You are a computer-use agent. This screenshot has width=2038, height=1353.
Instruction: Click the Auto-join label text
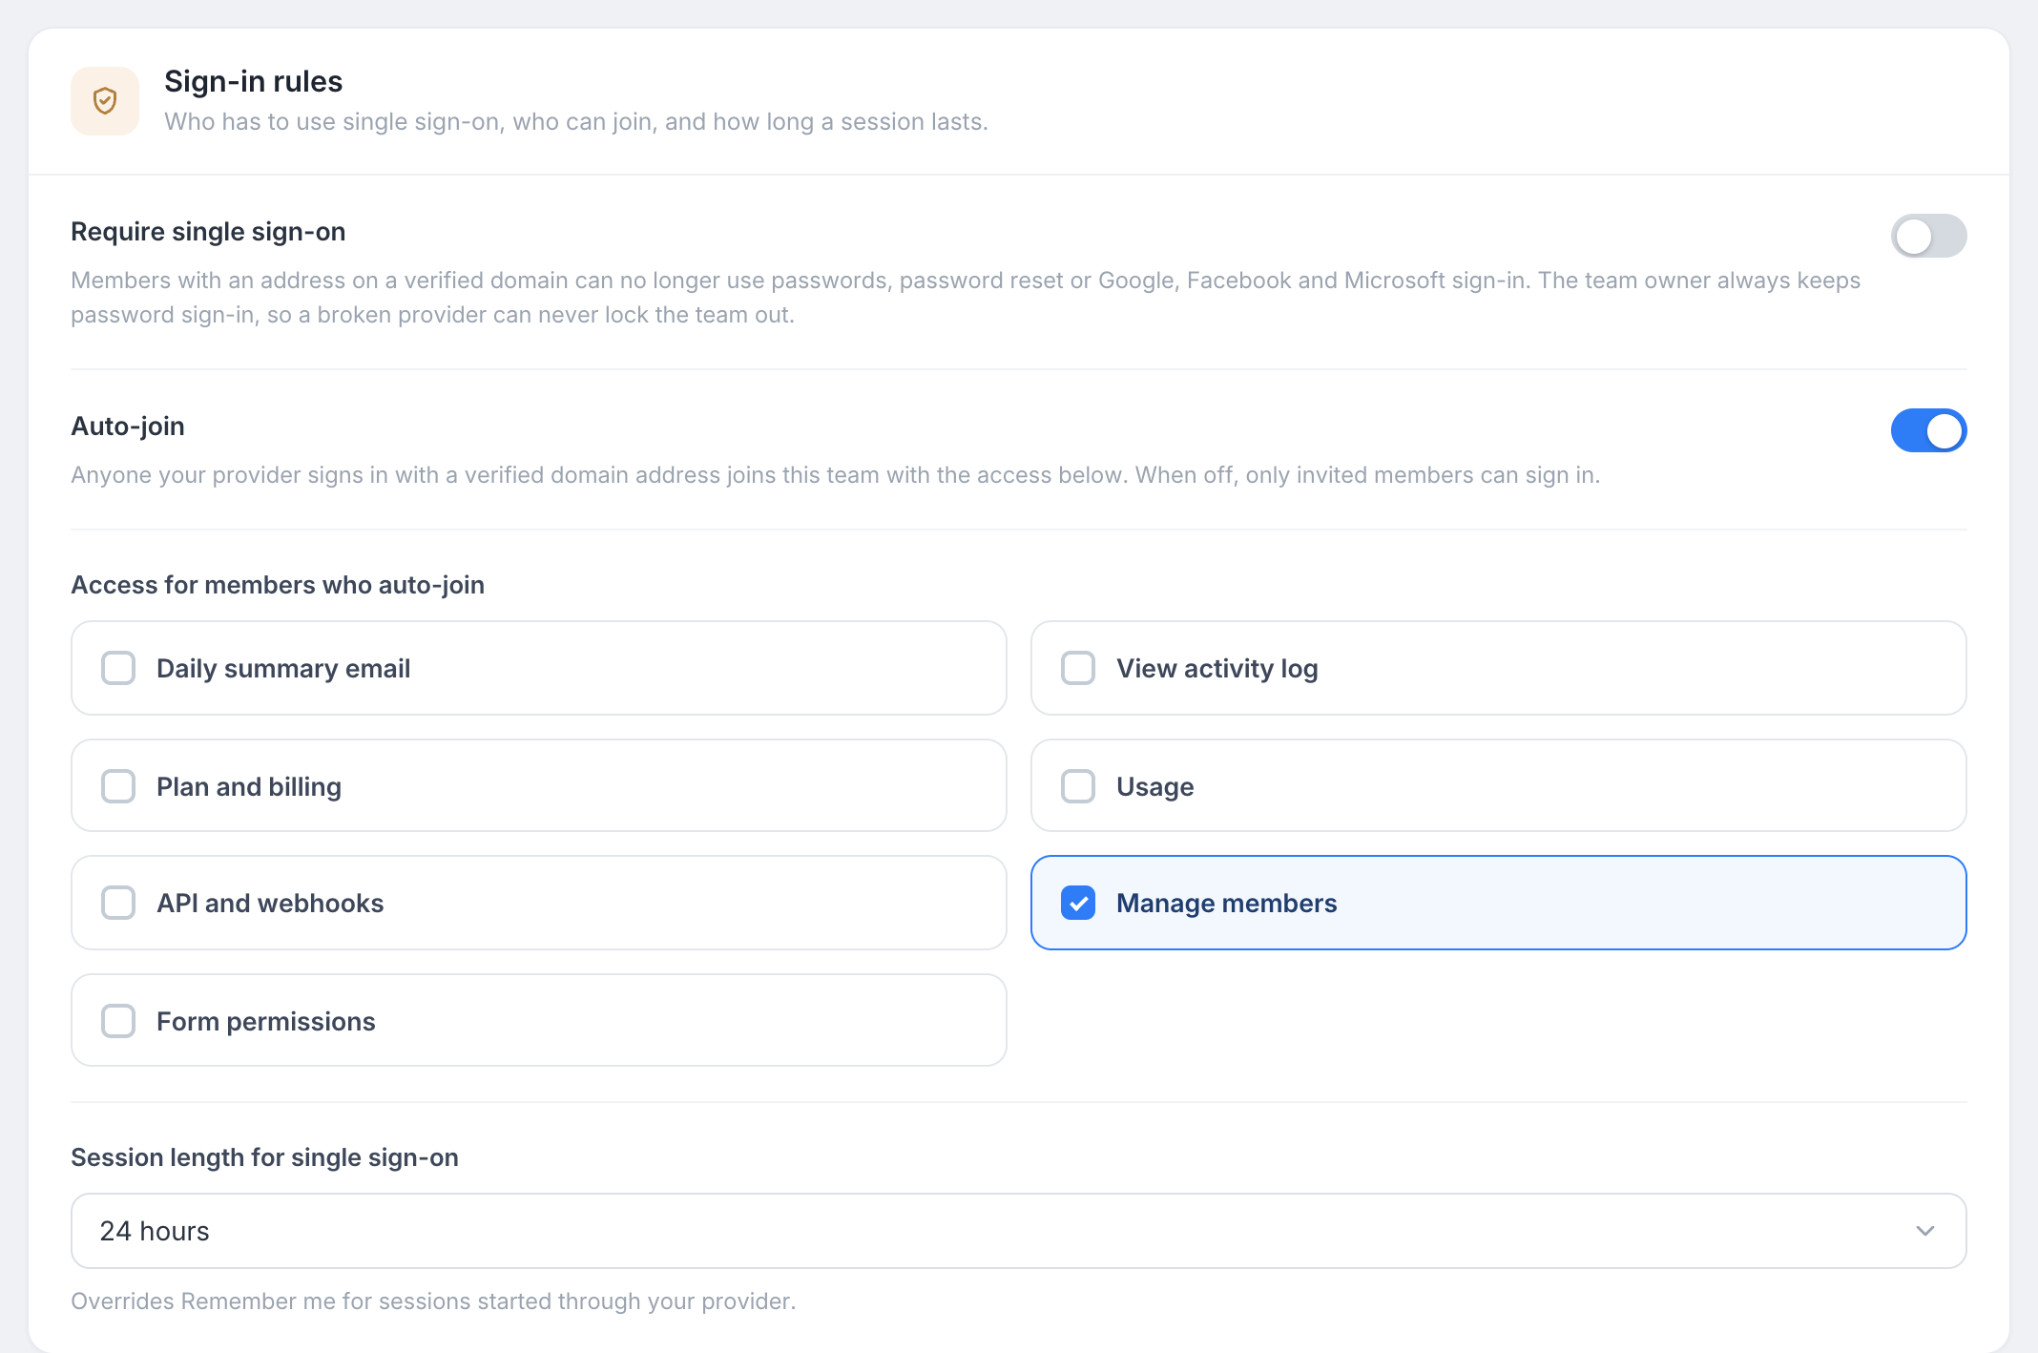[x=128, y=427]
